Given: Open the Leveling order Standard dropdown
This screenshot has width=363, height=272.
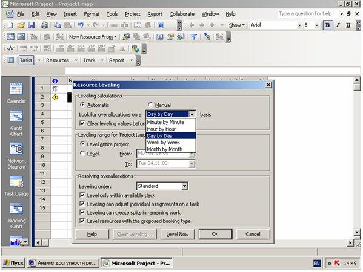Looking at the screenshot, I should [x=184, y=186].
